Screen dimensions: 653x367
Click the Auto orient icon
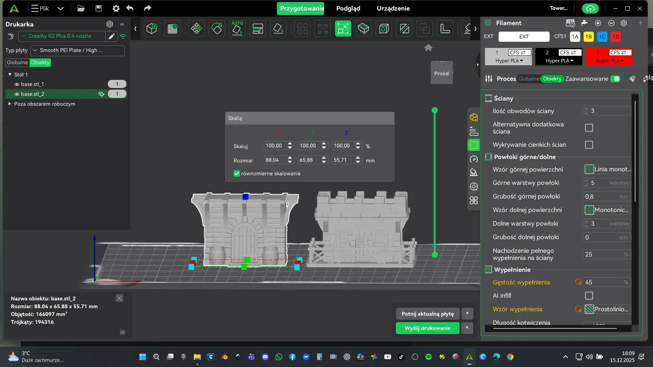click(x=237, y=29)
